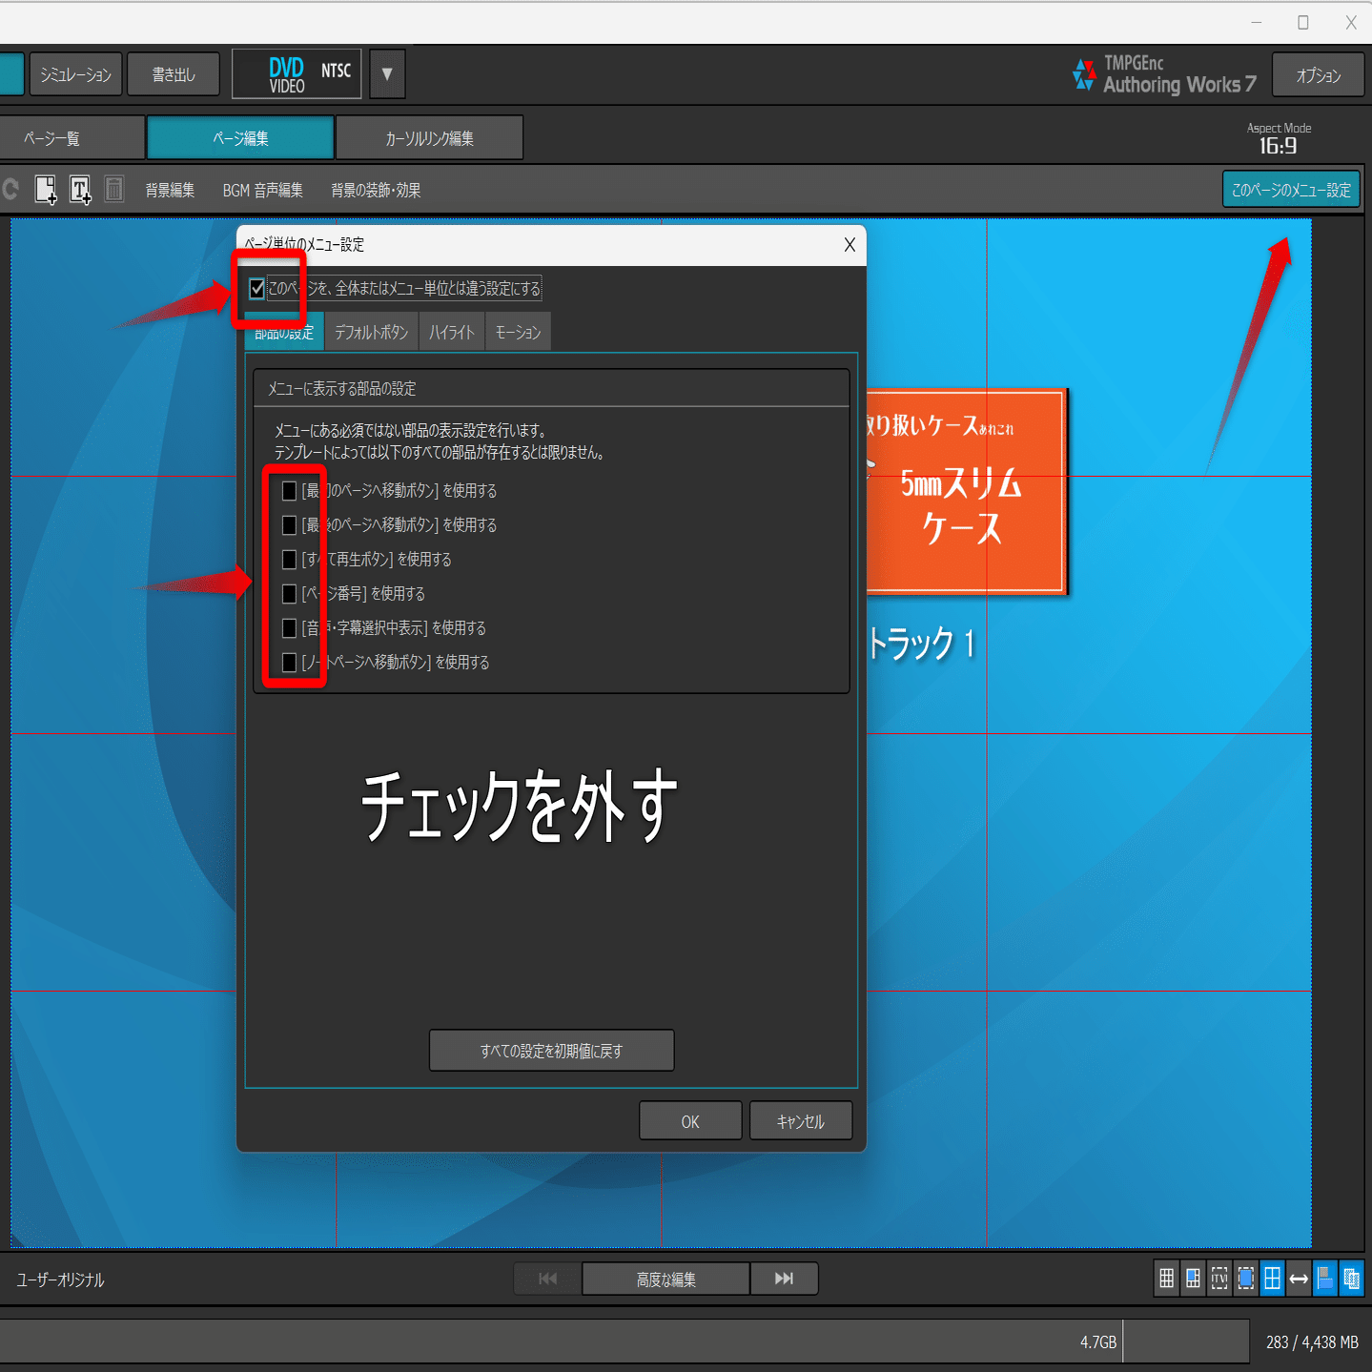Toggle [すべて再生ボタン]を使用する checkbox
The height and width of the screenshot is (1372, 1372).
(289, 559)
